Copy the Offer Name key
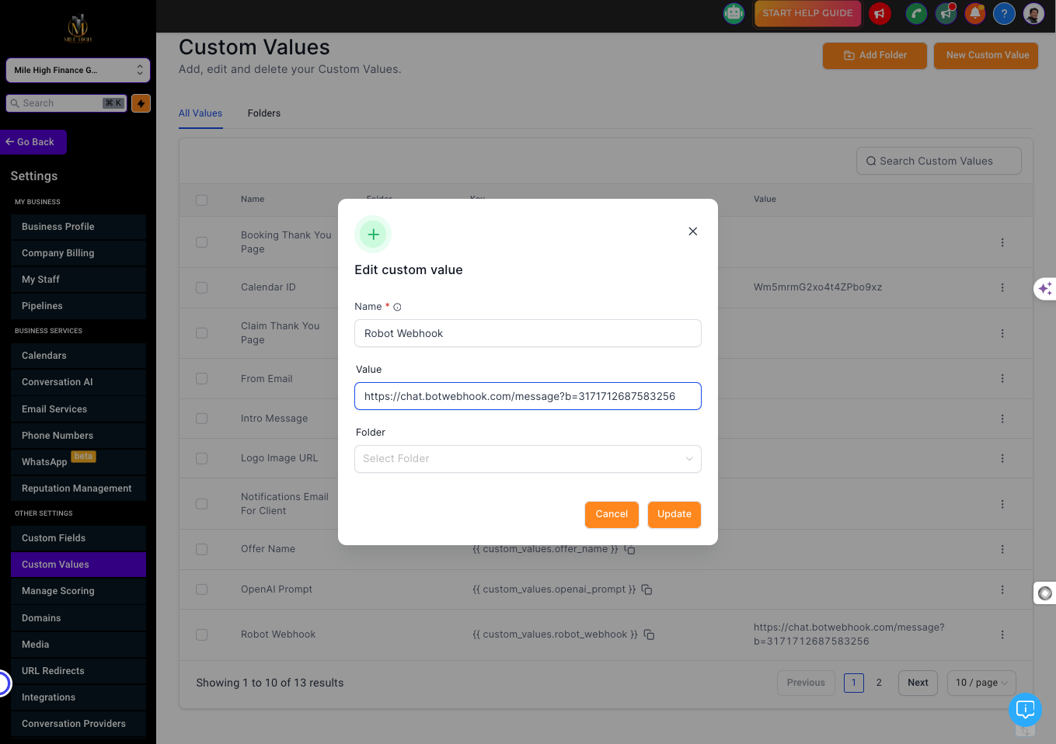This screenshot has height=744, width=1056. coord(630,549)
